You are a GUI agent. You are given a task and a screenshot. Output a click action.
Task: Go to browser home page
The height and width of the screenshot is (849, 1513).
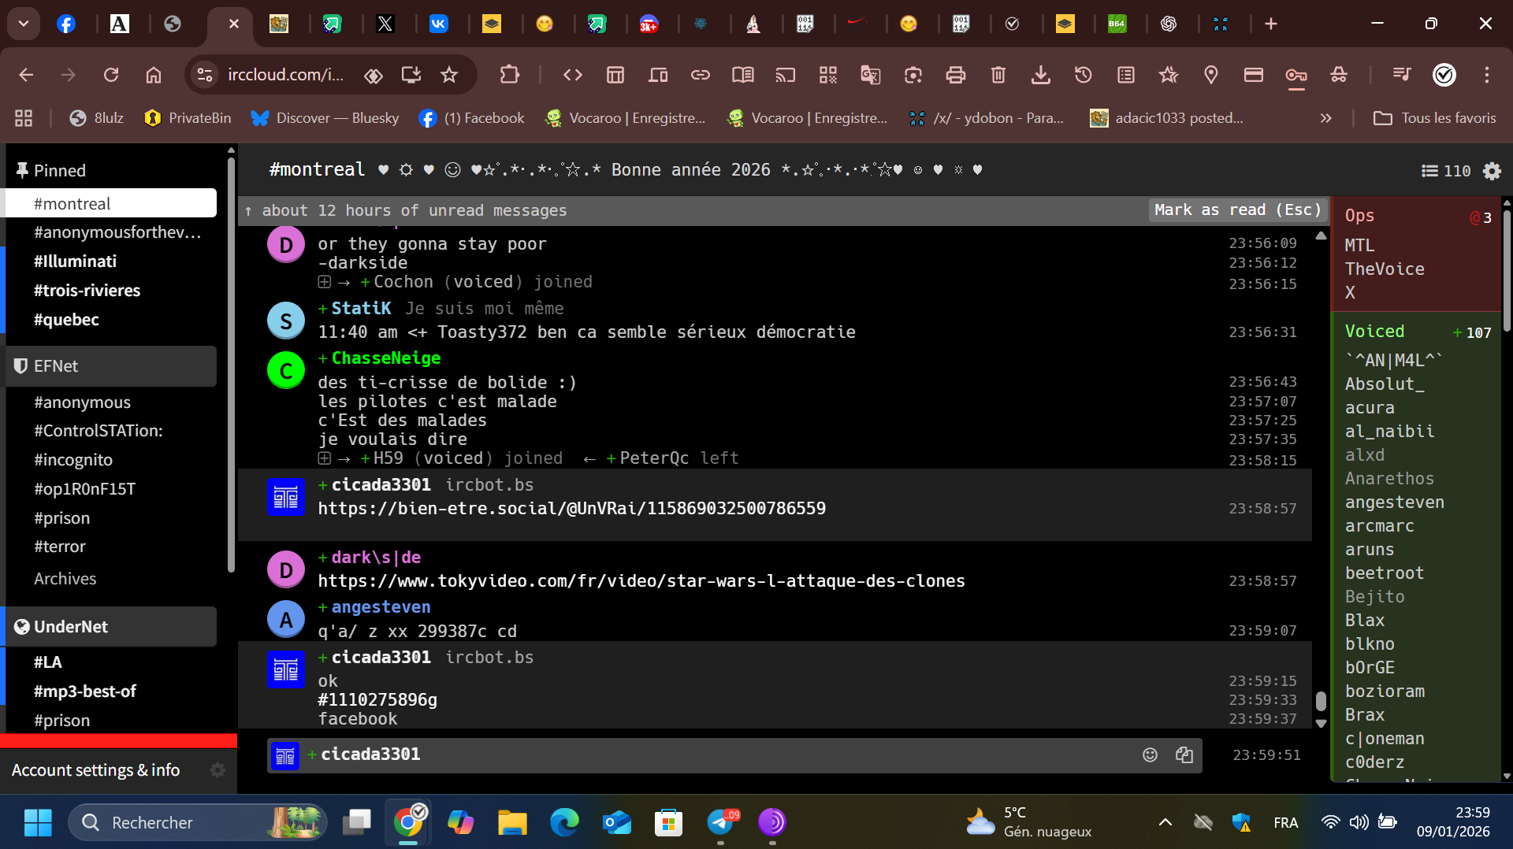154,75
